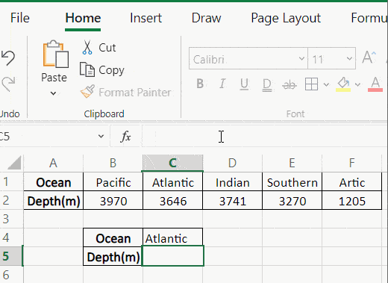Activate the Format Painter brush
The height and width of the screenshot is (283, 388).
pos(125,92)
